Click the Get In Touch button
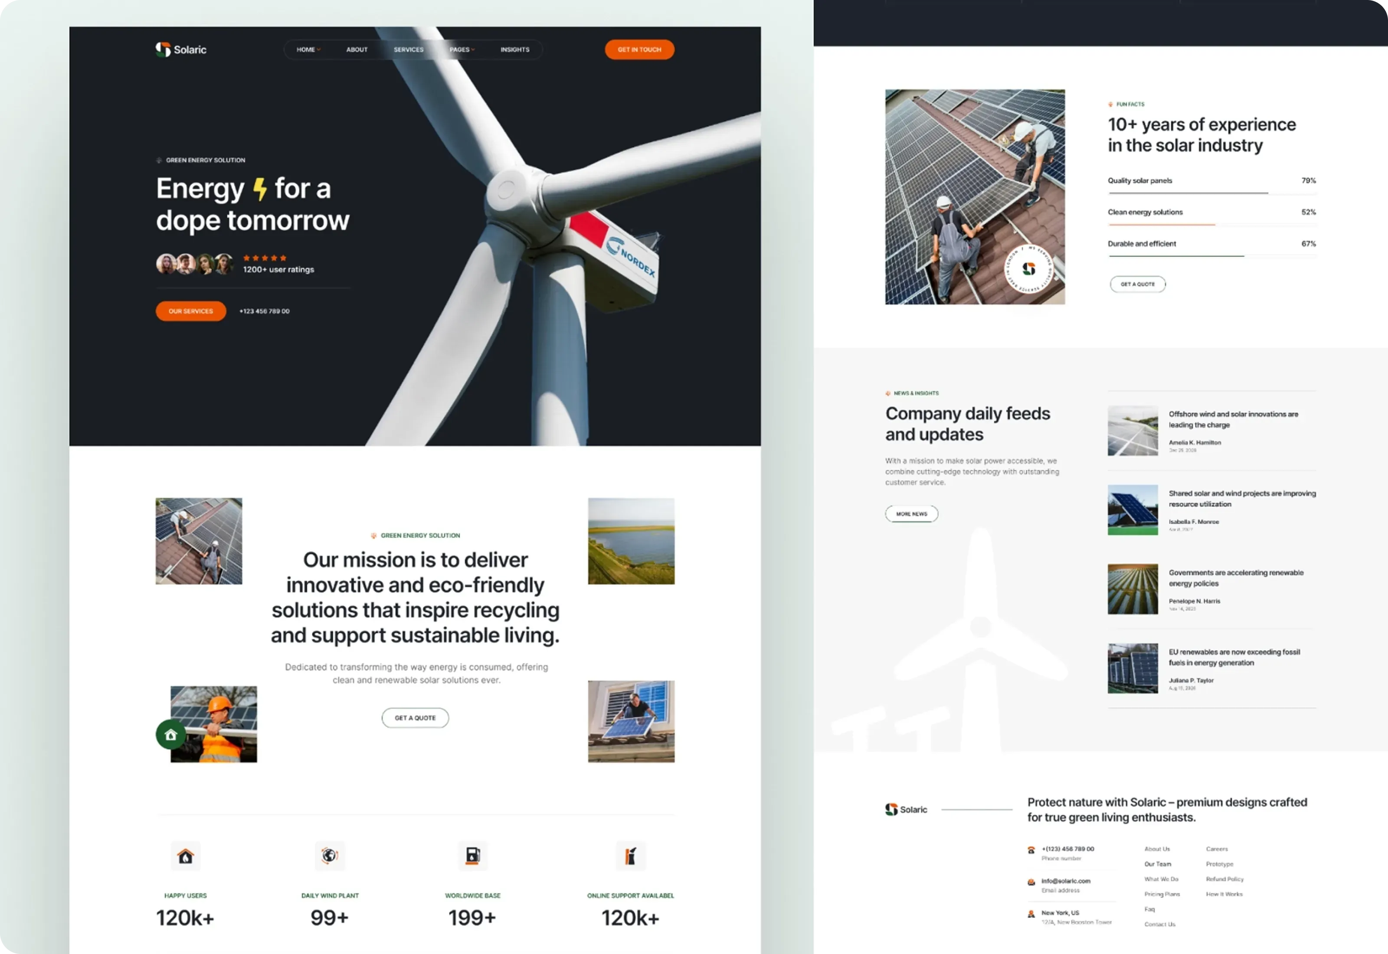Screen dimensions: 1388x954 tap(640, 49)
